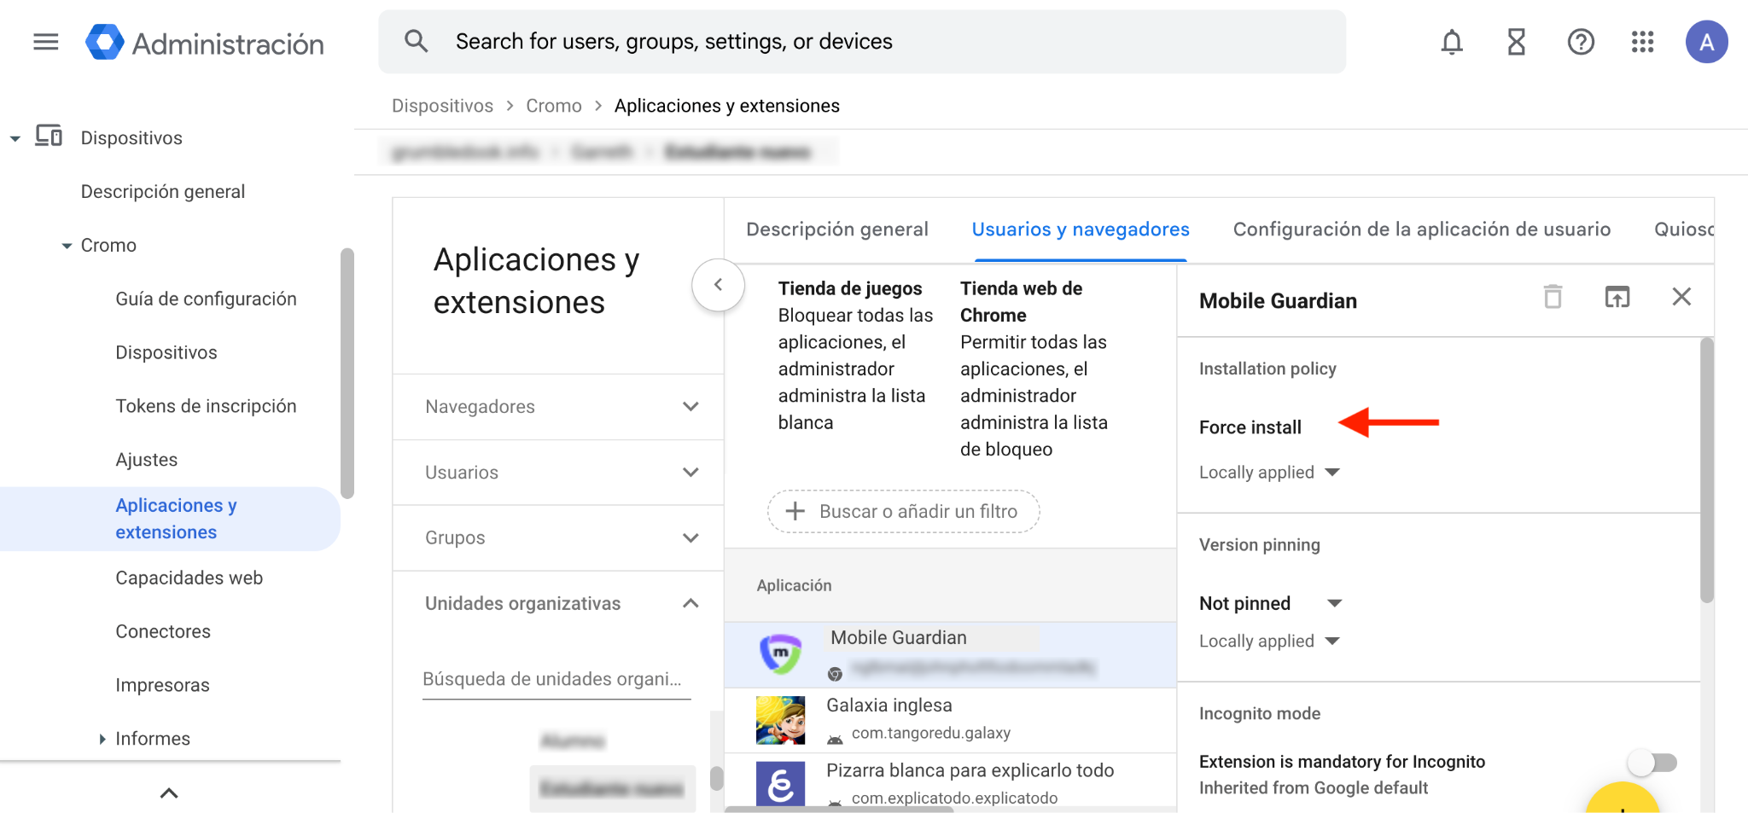Click the help question mark icon

[1580, 42]
